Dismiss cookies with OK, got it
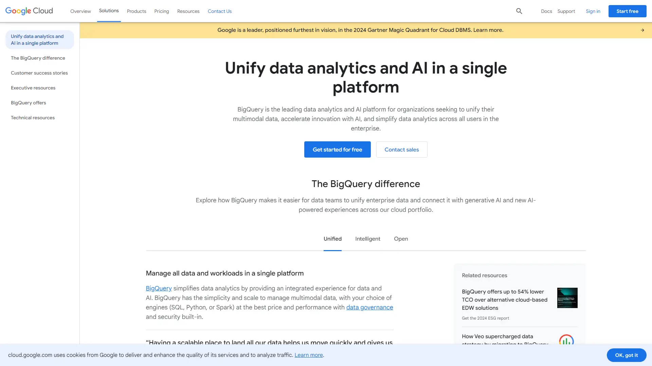652x366 pixels. click(x=626, y=355)
